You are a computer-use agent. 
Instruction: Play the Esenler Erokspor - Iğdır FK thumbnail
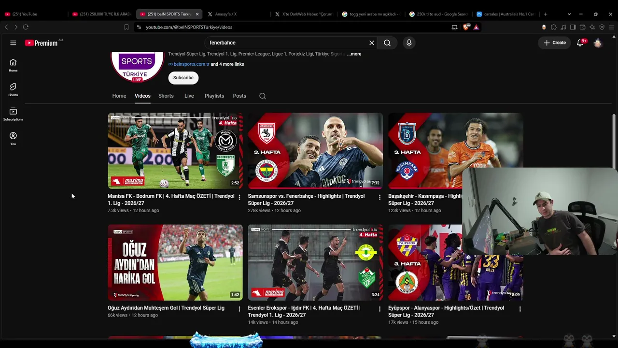(315, 262)
